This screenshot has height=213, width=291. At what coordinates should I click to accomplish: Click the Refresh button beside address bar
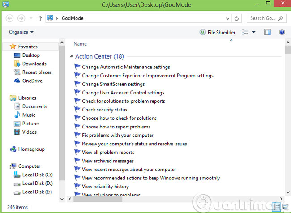coord(237,18)
